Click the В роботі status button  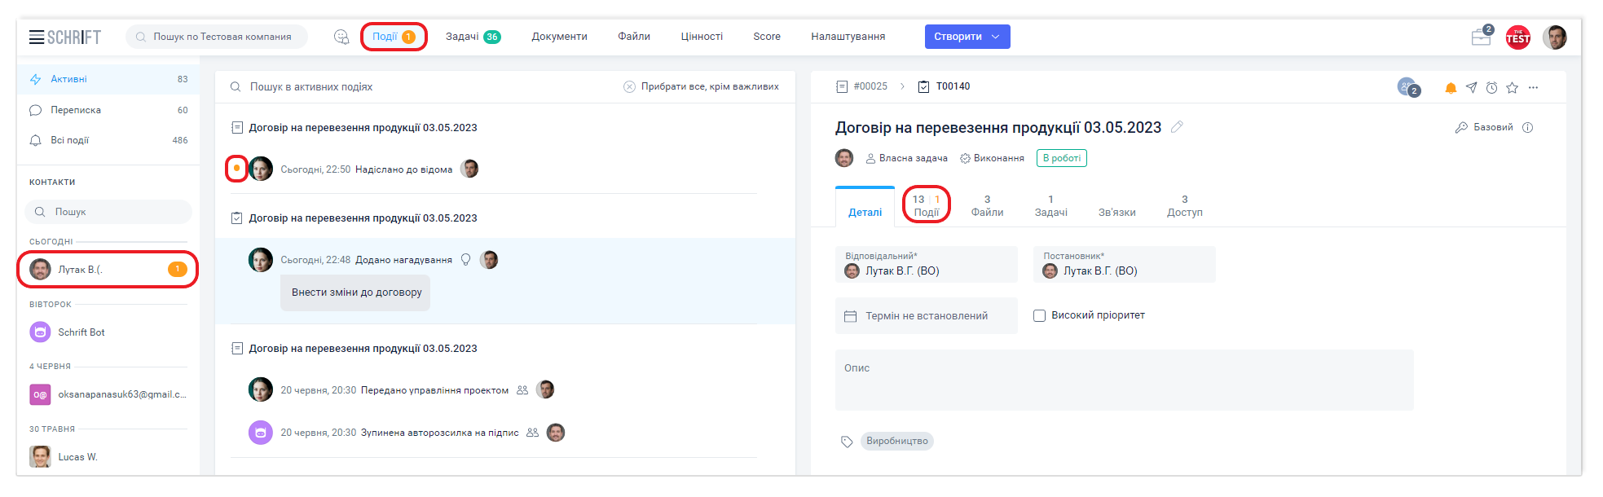pos(1061,158)
